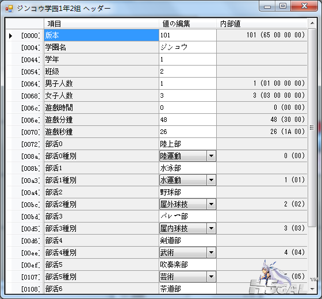Edit the 部活1 value 水泳部
Viewport: 322px width, 299px height.
click(187, 168)
